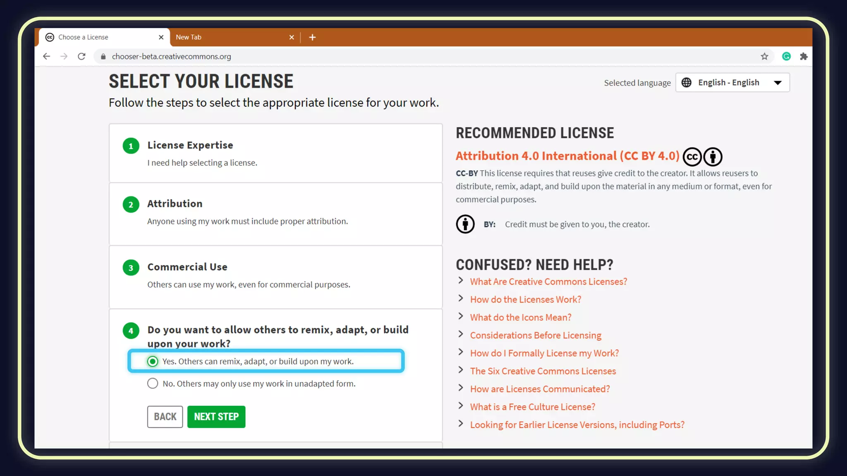This screenshot has width=847, height=476.
Task: Open 'The Six Creative Commons Licenses' link
Action: [x=543, y=371]
